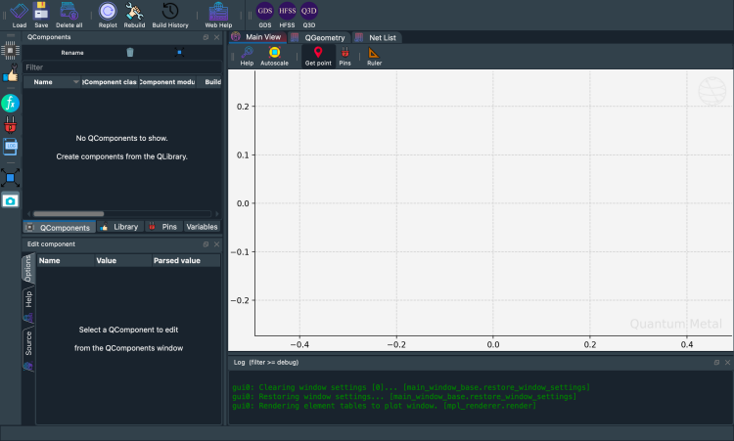The width and height of the screenshot is (734, 441).
Task: Save the design using Save icon
Action: pos(41,15)
